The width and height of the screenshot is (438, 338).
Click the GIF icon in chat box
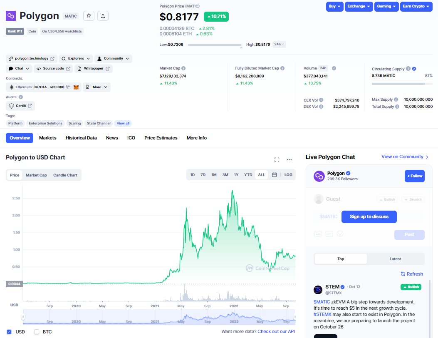[329, 234]
